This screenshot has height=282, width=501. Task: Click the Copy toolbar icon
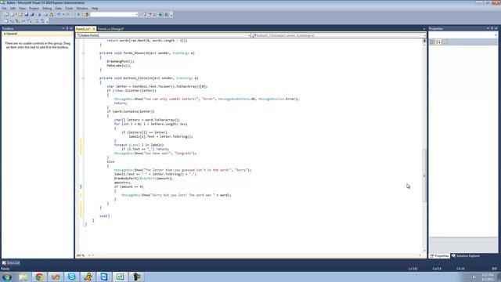click(x=45, y=14)
